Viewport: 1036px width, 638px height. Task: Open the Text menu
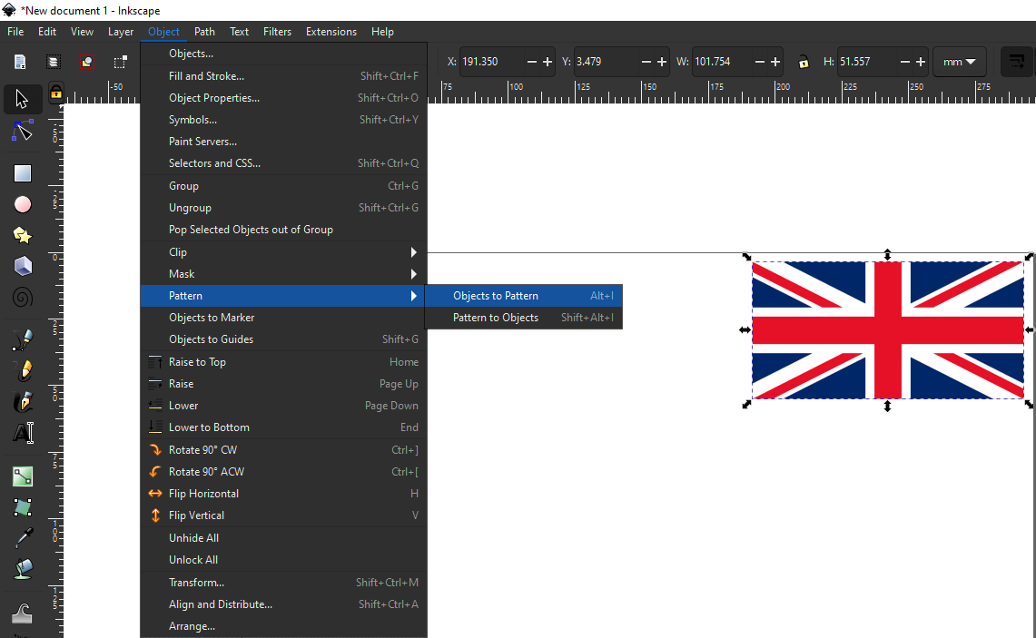tap(239, 32)
